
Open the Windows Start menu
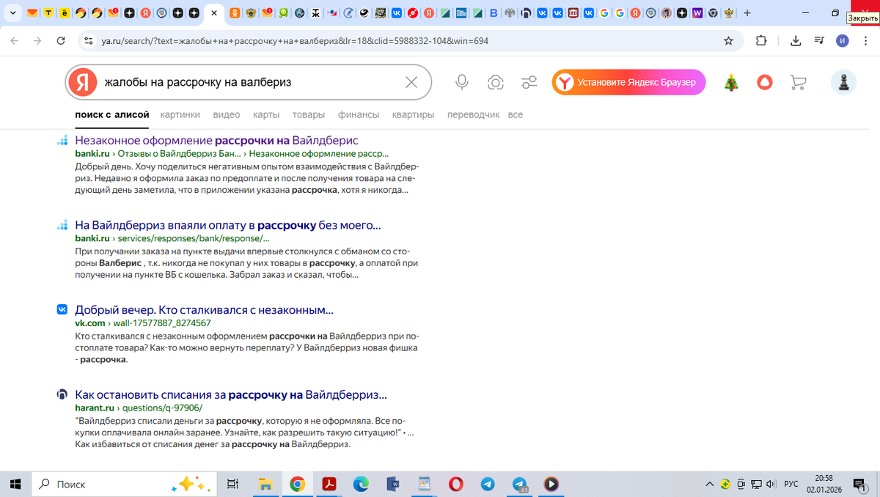pos(15,484)
